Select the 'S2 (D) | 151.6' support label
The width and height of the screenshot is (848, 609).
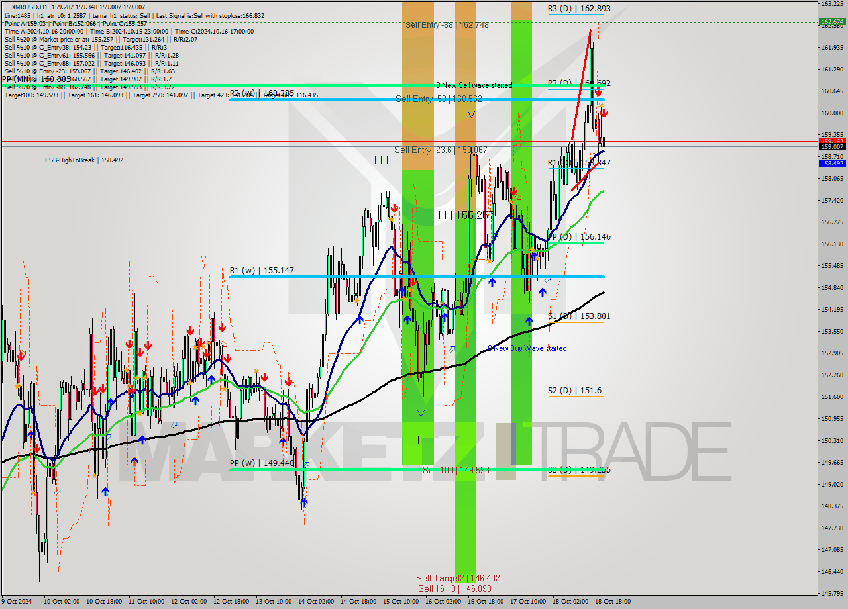pos(575,391)
